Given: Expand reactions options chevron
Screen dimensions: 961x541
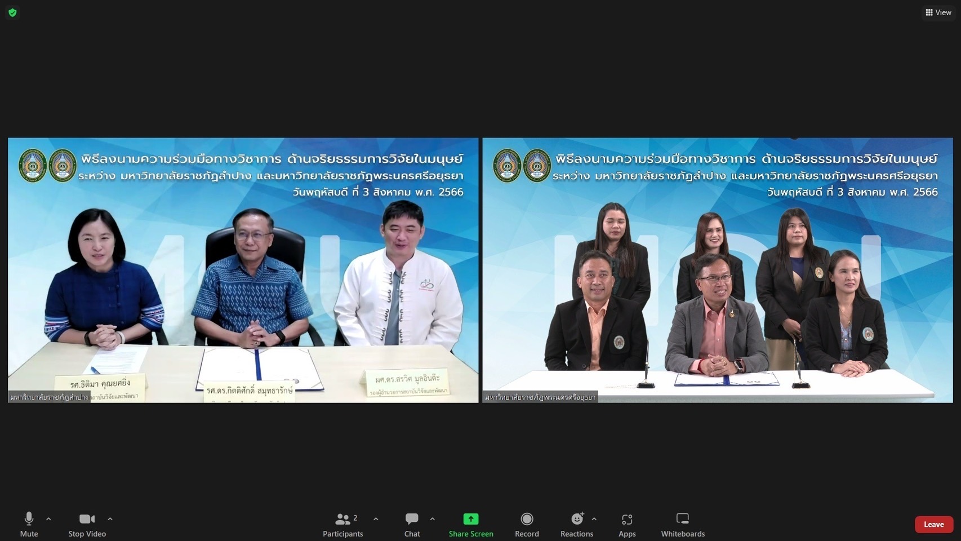Looking at the screenshot, I should [594, 519].
